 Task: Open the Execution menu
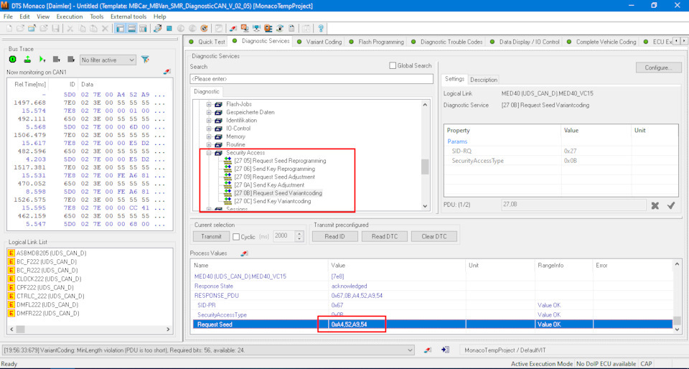tap(70, 16)
